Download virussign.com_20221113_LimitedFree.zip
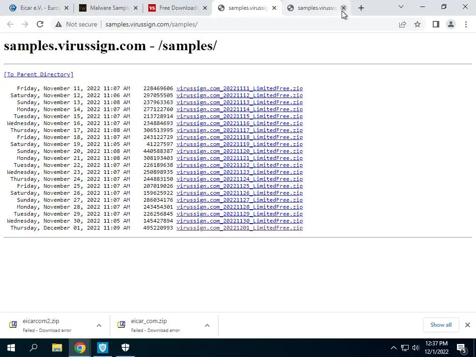476x357 pixels. (239, 102)
